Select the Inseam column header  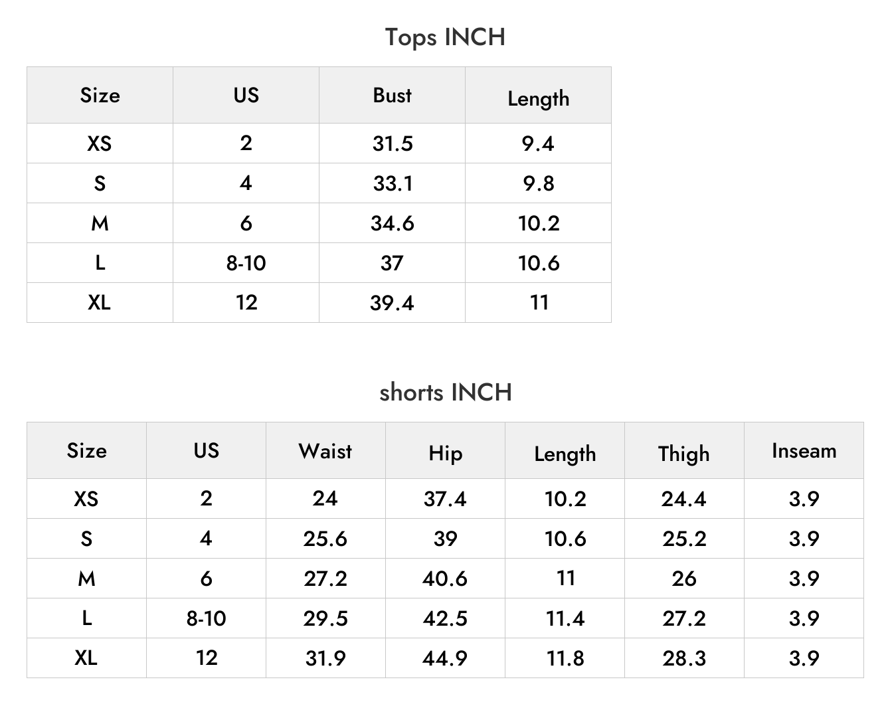pyautogui.click(x=804, y=451)
